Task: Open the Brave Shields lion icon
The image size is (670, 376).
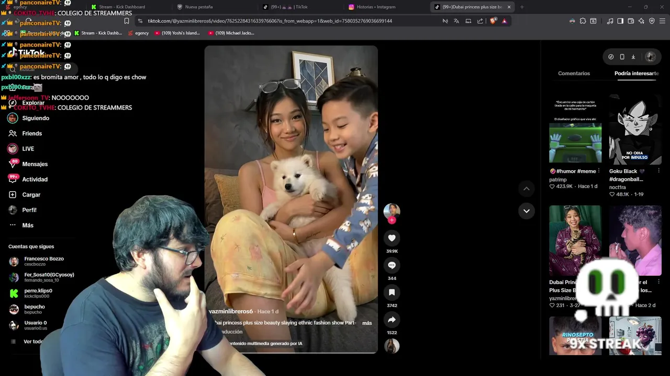Action: [493, 21]
